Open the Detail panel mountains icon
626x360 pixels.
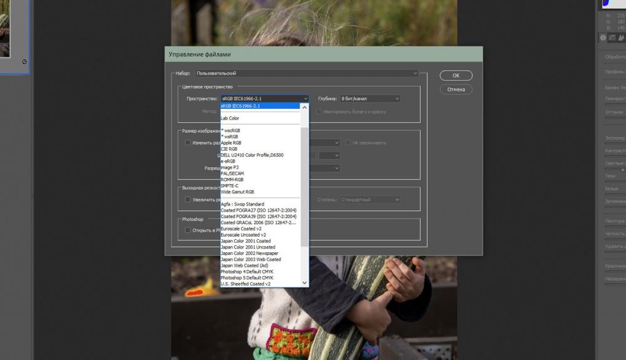click(x=621, y=38)
